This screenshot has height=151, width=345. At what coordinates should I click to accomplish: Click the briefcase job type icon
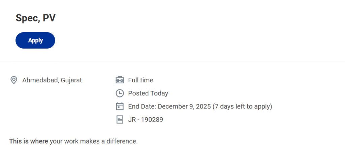(x=120, y=80)
